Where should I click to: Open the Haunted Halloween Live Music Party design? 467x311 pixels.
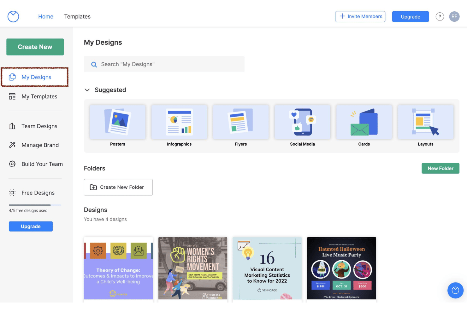[341, 268]
